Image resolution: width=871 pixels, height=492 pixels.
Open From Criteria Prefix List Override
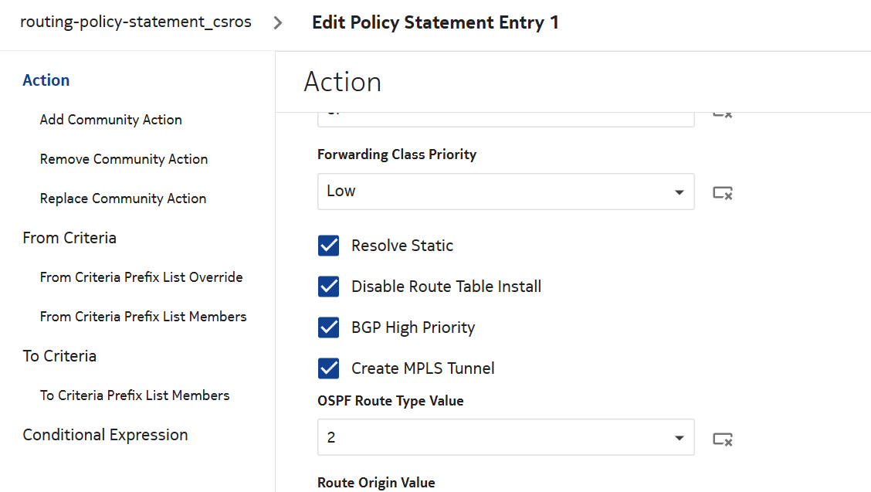click(141, 277)
